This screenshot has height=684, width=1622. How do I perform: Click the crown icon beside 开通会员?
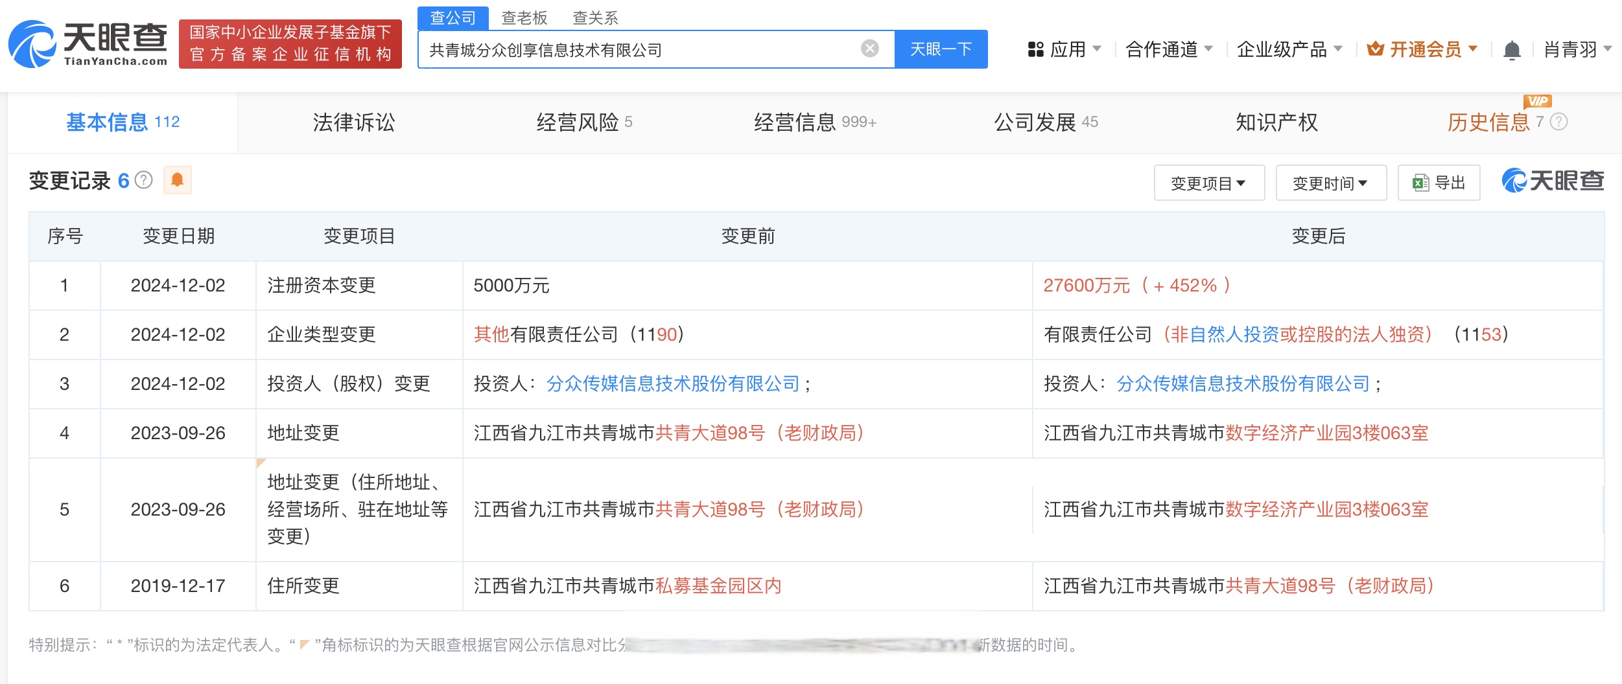(1375, 49)
